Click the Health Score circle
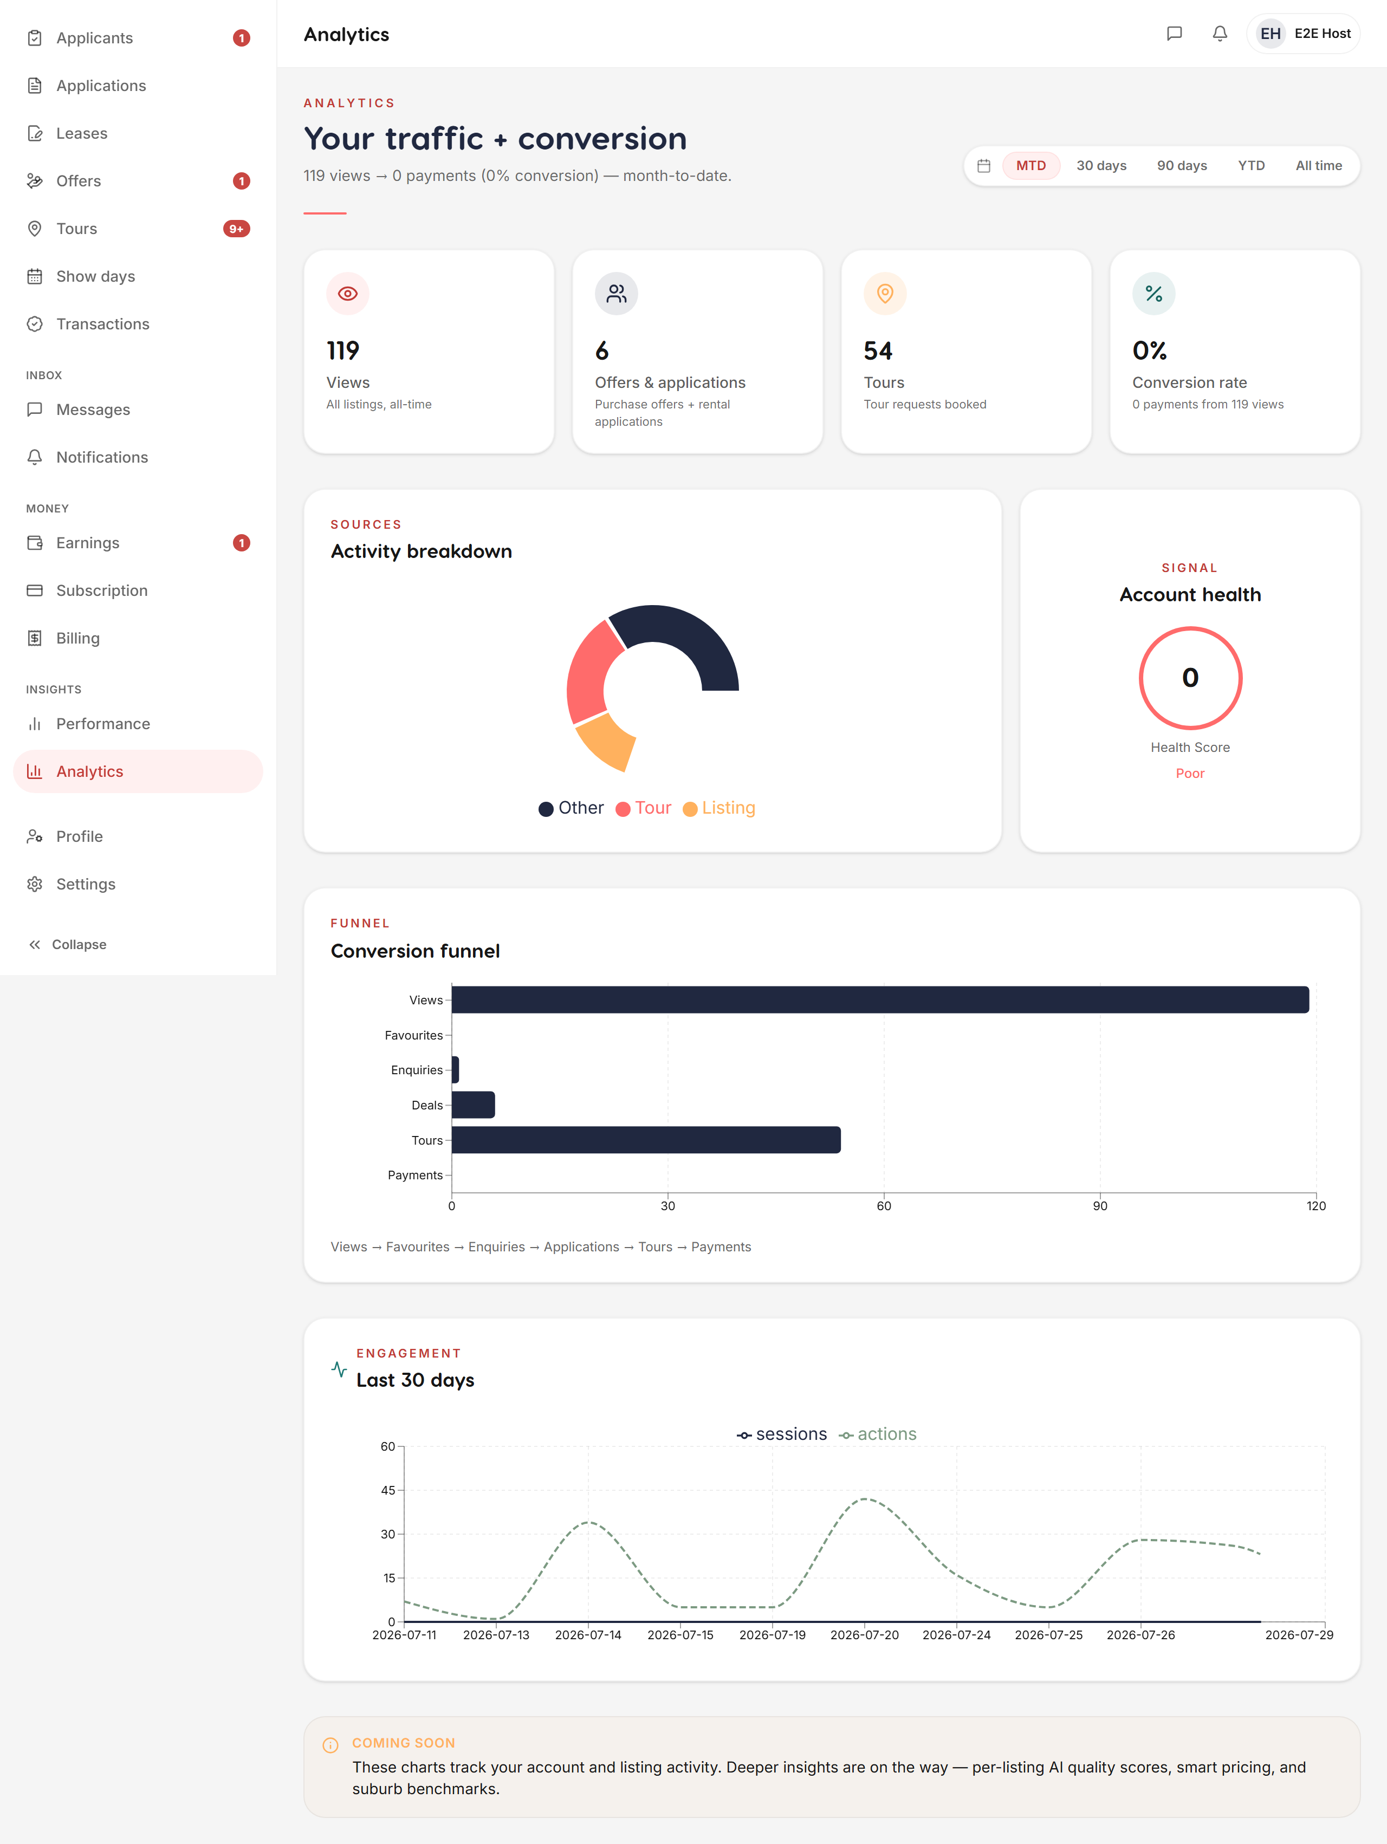This screenshot has width=1387, height=1844. click(1190, 678)
